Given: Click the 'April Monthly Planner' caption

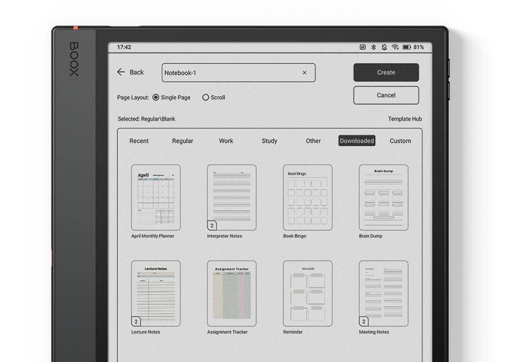Looking at the screenshot, I should click(153, 236).
